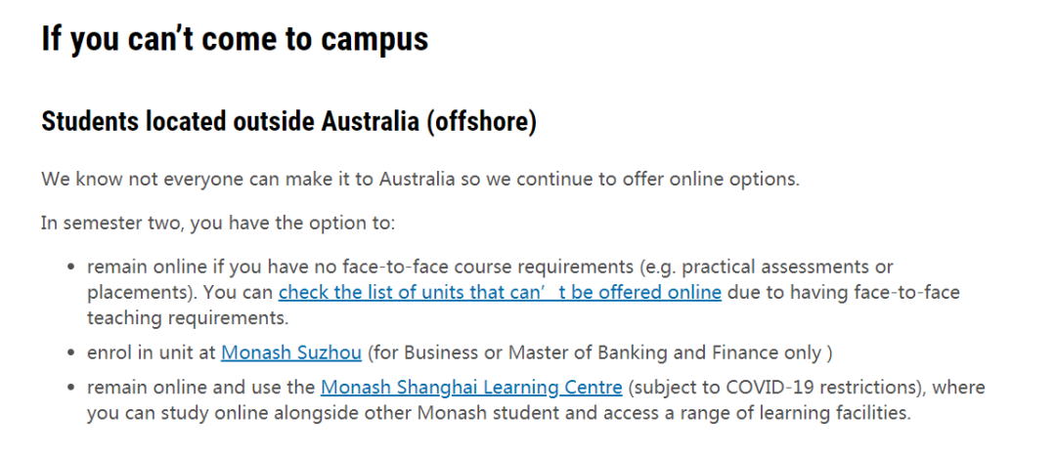This screenshot has width=1056, height=454.
Task: Click the "placements). You can" text
Action: pyautogui.click(x=180, y=293)
